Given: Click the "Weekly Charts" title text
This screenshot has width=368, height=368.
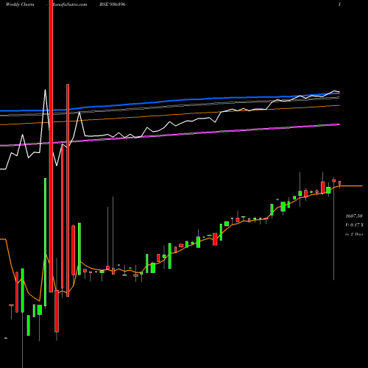Looking at the screenshot, I should coord(20,4).
